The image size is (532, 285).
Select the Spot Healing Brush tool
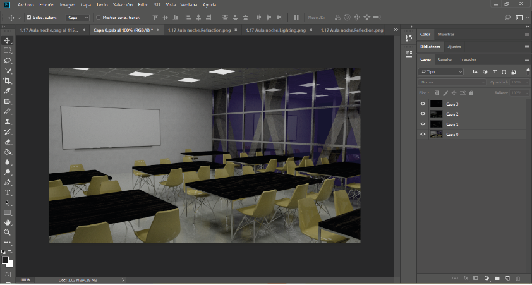(7, 101)
